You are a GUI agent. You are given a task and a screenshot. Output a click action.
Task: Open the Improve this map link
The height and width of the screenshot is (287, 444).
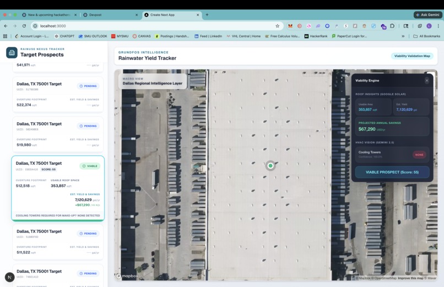click(x=410, y=278)
